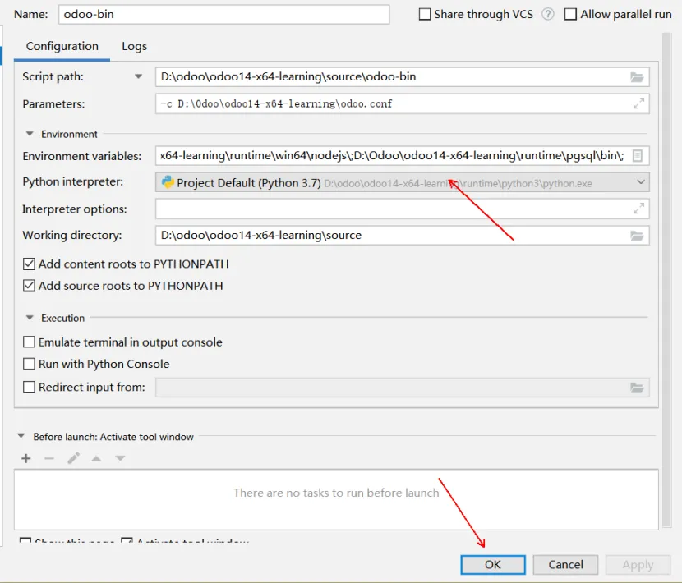Click the Interpreter options field
Image resolution: width=682 pixels, height=583 pixels.
click(x=403, y=209)
